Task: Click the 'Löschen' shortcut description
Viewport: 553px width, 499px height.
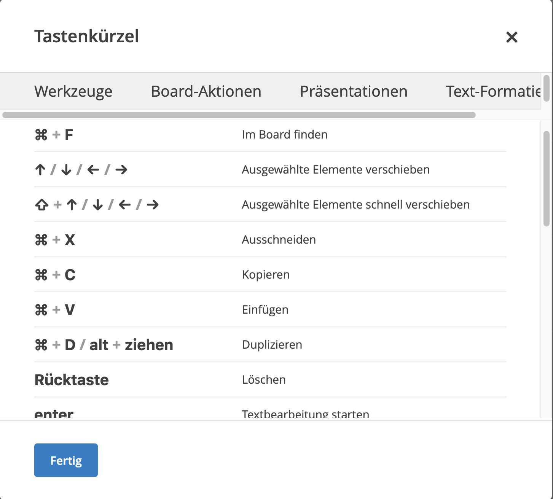Action: pyautogui.click(x=264, y=380)
